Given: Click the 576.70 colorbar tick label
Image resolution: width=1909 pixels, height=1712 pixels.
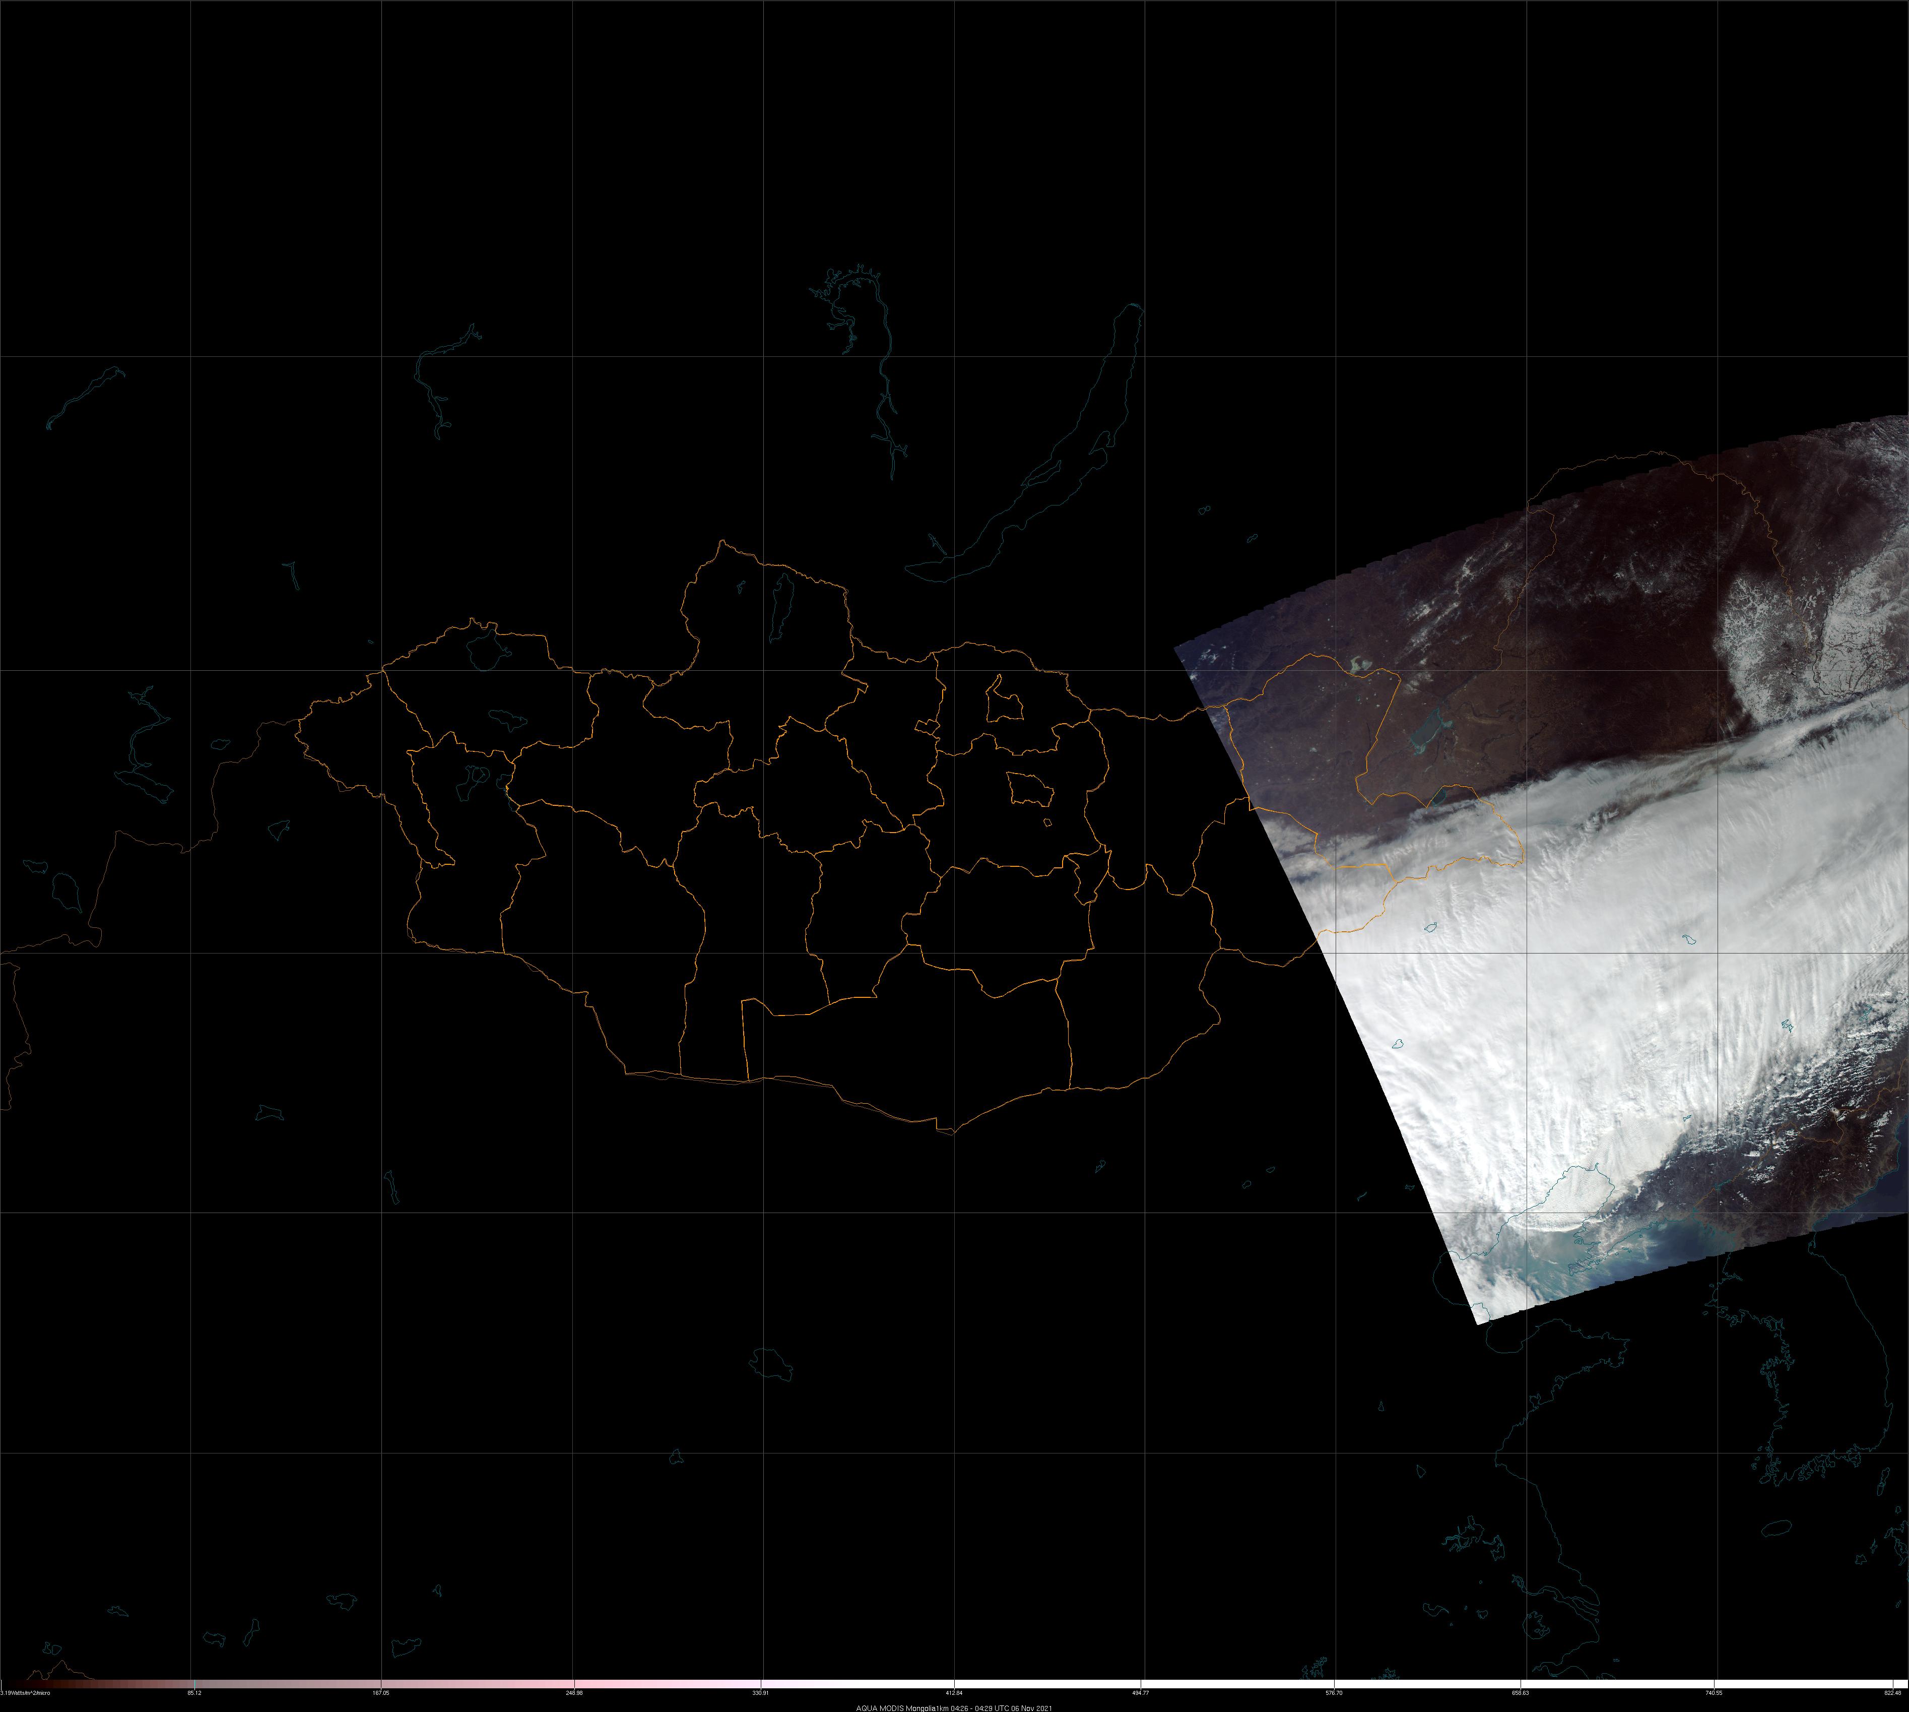Looking at the screenshot, I should (x=1335, y=1692).
